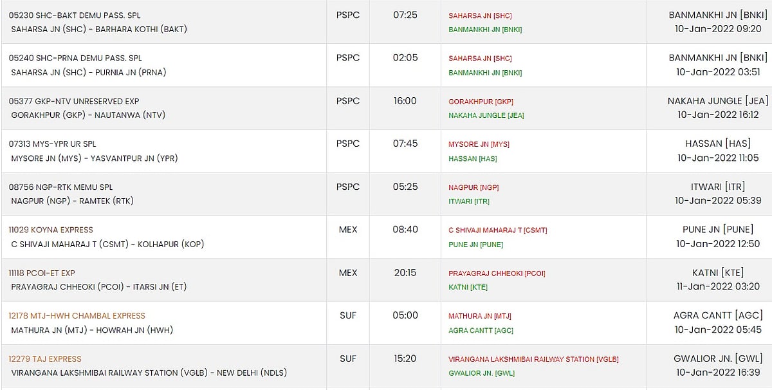This screenshot has height=390, width=772.
Task: Open the 11029 KOYNA EXPRESS train link
Action: click(x=51, y=230)
